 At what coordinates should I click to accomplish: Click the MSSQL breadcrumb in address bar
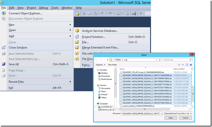(118, 60)
